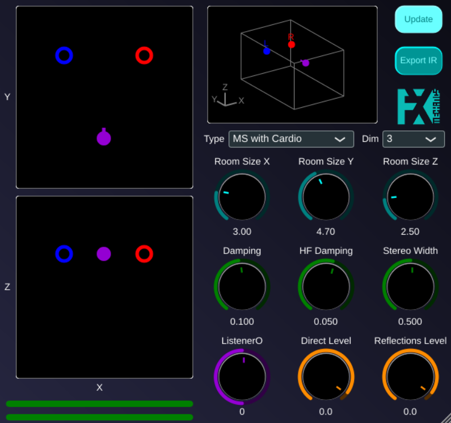Open the Type dropdown showing MS with Cardio
Viewport: 451px width, 423px height.
coord(291,139)
